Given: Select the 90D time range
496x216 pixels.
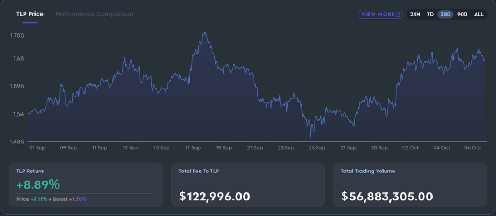Looking at the screenshot, I should (462, 15).
